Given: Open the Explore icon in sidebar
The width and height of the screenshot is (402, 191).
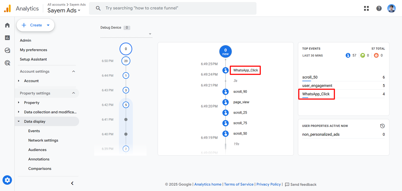Looking at the screenshot, I should point(7,50).
